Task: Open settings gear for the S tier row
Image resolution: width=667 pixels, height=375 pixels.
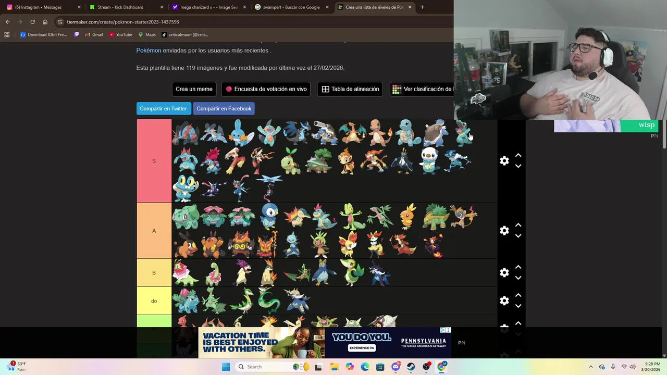Action: tap(504, 161)
